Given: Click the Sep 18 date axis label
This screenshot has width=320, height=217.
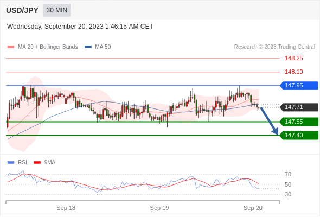Looking at the screenshot, I should point(66,208).
